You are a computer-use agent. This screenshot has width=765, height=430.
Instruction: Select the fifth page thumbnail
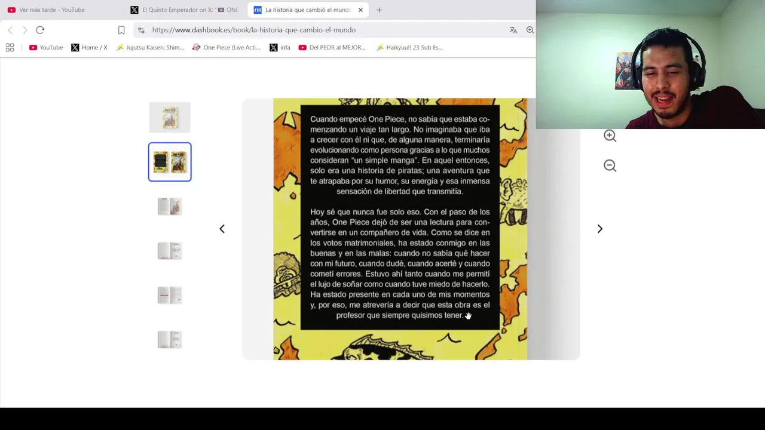pos(170,295)
